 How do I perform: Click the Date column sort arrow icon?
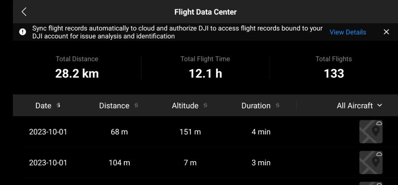point(59,106)
